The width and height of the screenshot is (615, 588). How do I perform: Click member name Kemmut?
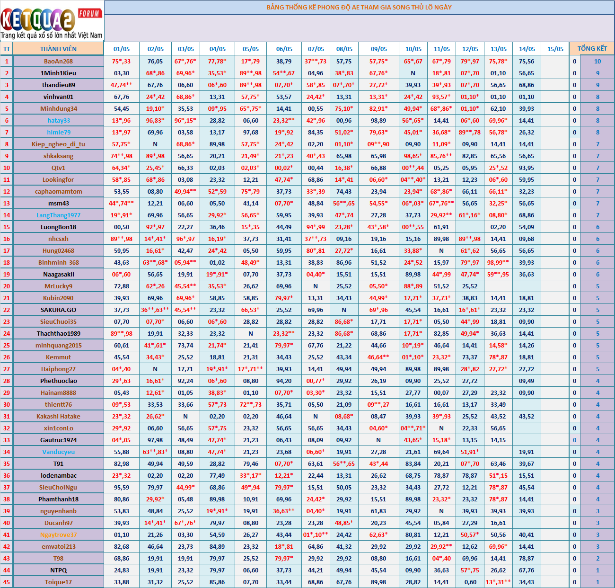coord(58,357)
